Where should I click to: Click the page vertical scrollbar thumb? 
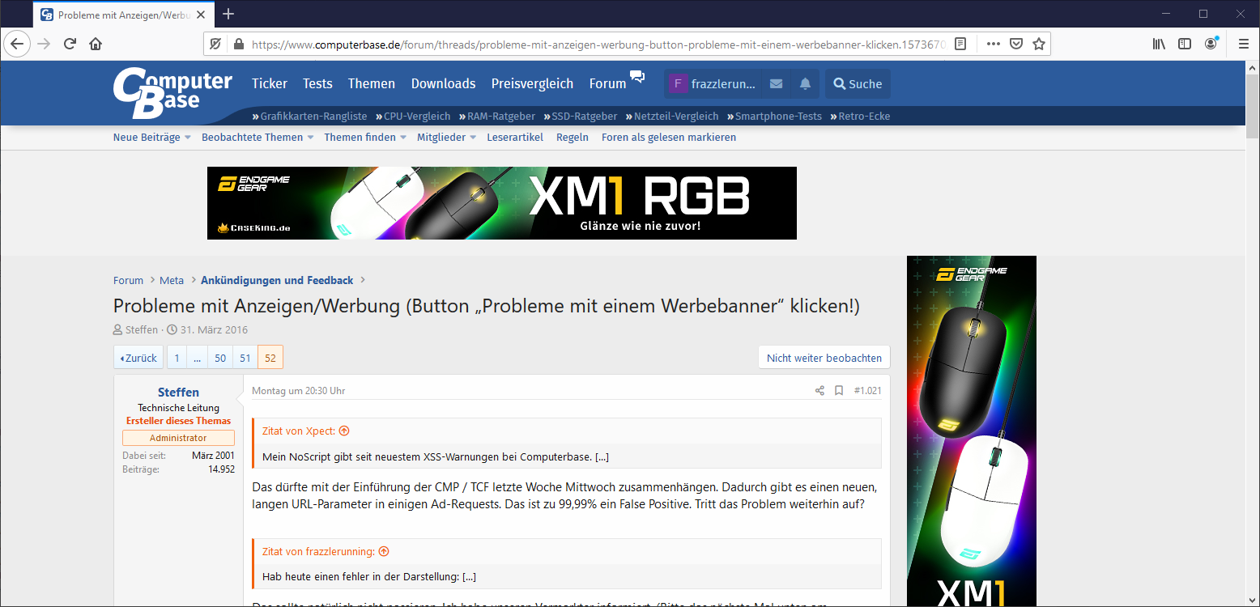point(1253,107)
